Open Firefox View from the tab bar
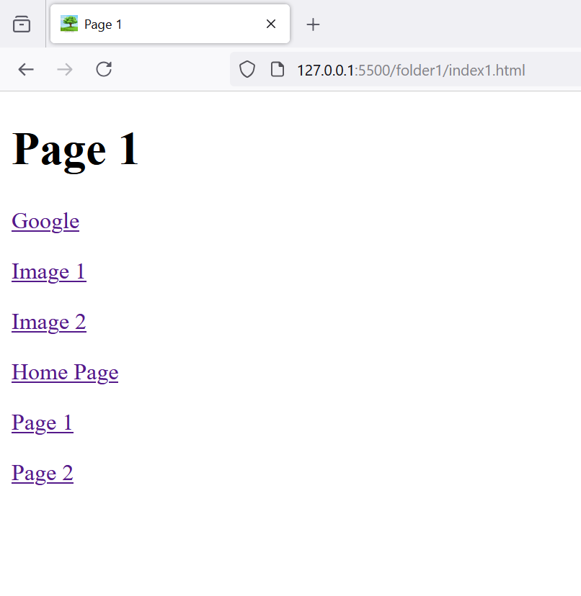This screenshot has width=581, height=596. (x=22, y=24)
